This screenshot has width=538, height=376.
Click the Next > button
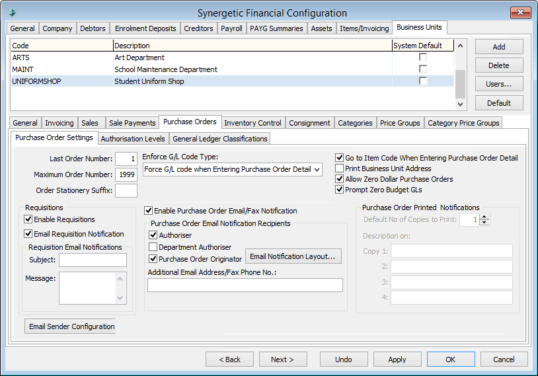click(x=283, y=359)
